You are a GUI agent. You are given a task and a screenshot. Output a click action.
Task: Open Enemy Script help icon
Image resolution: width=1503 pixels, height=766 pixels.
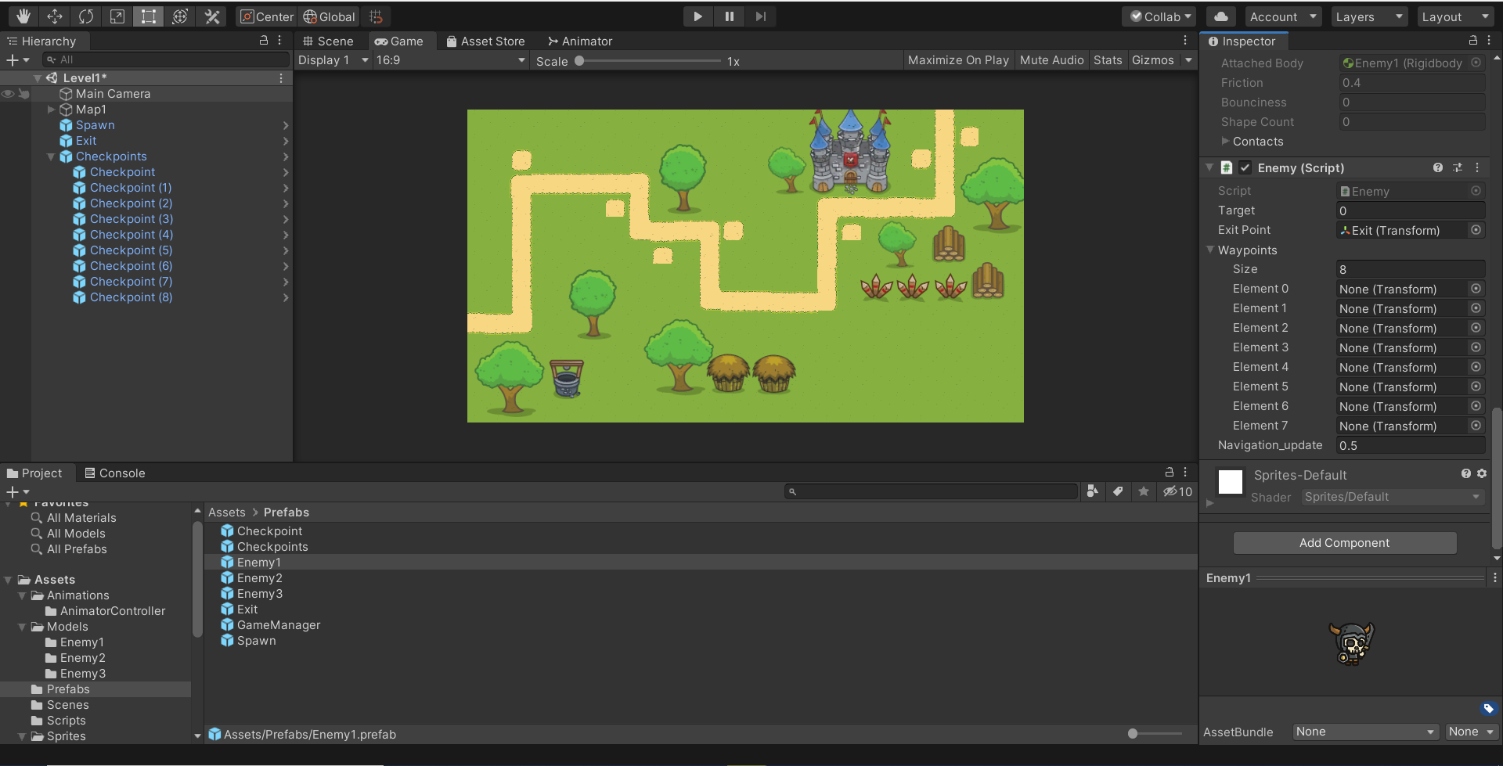1438,167
